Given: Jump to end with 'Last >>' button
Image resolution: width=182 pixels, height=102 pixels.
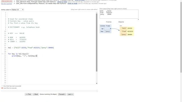Looking at the screenshot, I should pos(70,94).
